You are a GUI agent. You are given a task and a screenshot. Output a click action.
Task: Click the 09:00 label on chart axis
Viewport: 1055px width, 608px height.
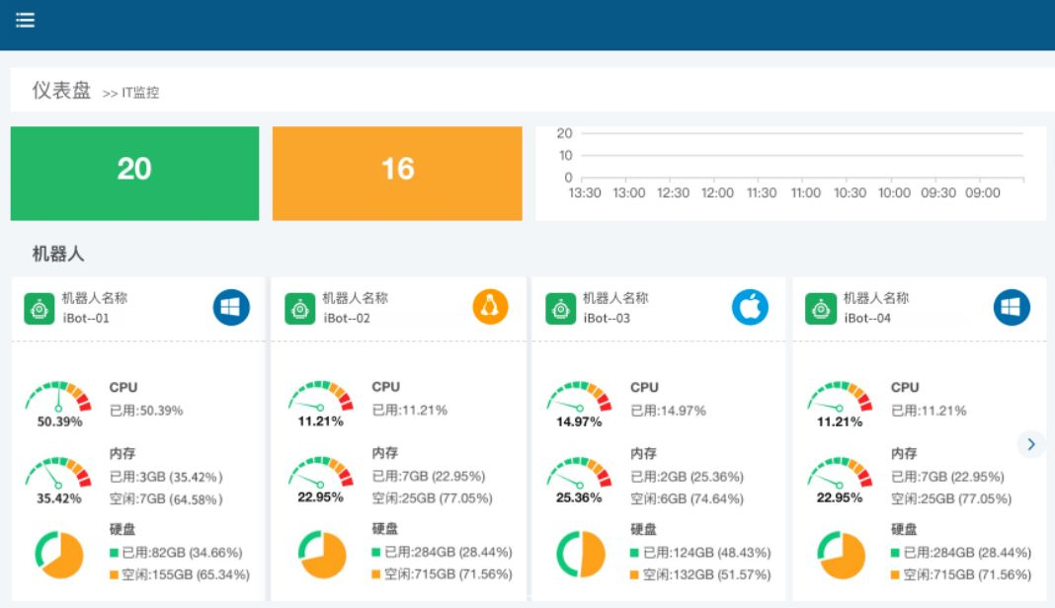pos(982,193)
